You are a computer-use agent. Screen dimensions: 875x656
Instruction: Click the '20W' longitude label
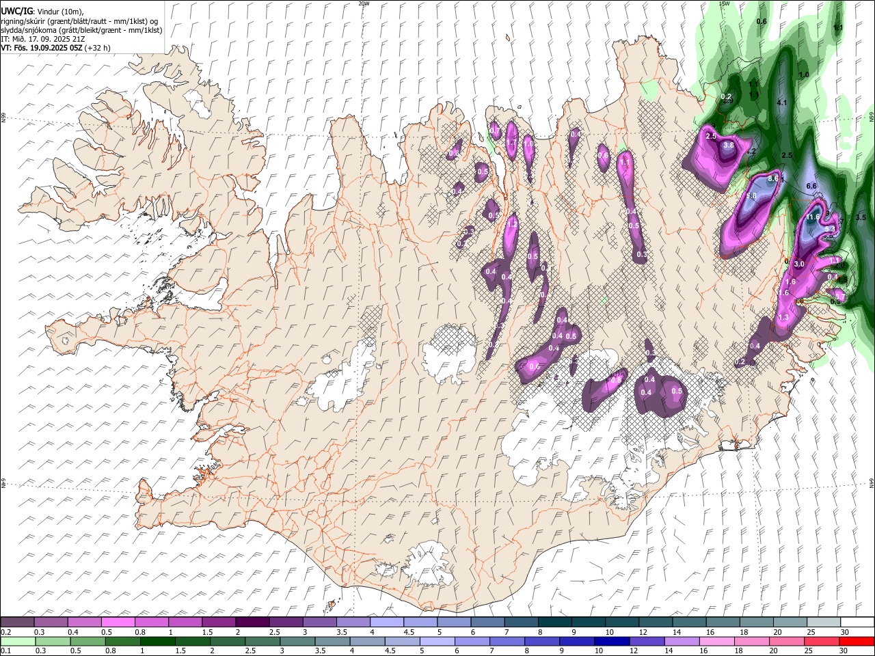pyautogui.click(x=364, y=3)
